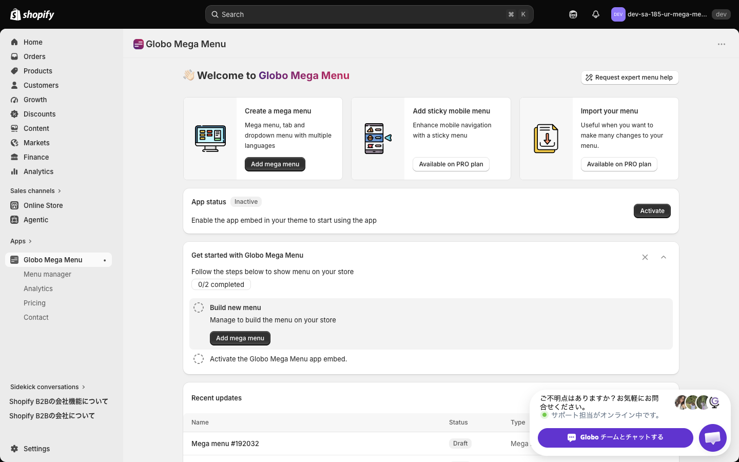Click Available on PRO plan under sticky menu
Viewport: 739px width, 462px height.
tap(451, 164)
